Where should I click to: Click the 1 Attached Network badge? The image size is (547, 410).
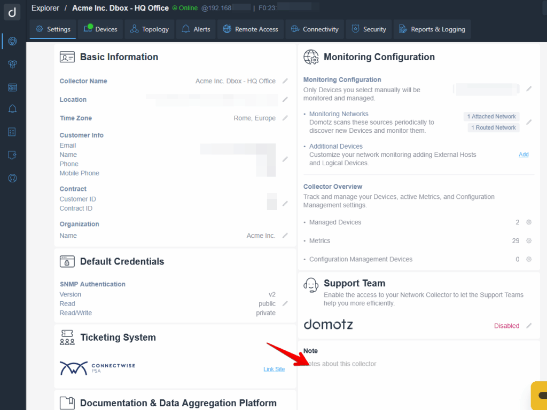[491, 117]
